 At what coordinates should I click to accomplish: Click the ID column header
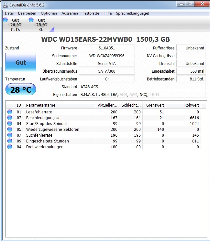19,105
